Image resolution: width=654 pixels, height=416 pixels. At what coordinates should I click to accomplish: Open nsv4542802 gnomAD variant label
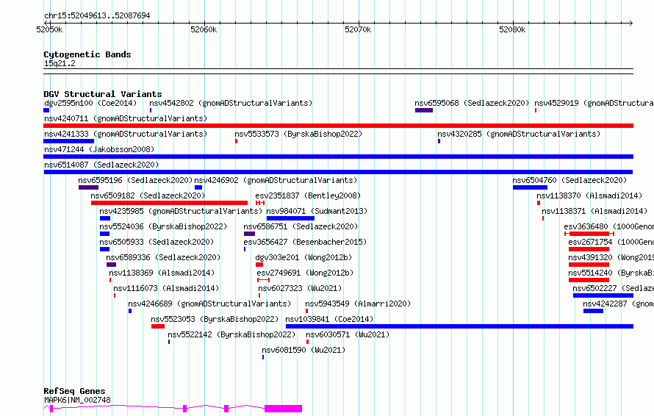(231, 103)
